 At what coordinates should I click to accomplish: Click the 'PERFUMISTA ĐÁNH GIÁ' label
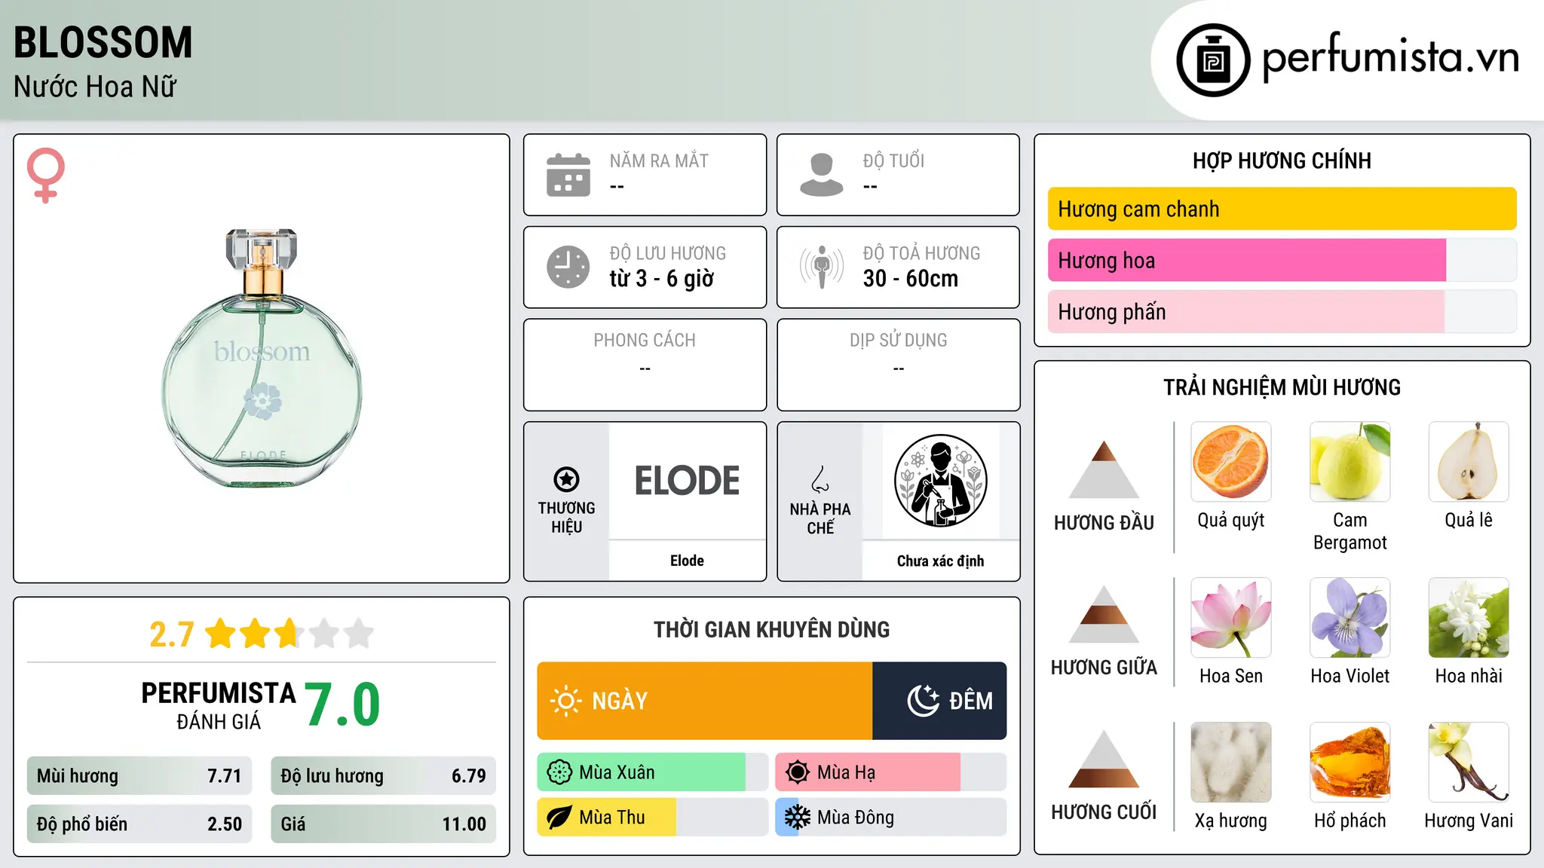pyautogui.click(x=219, y=705)
